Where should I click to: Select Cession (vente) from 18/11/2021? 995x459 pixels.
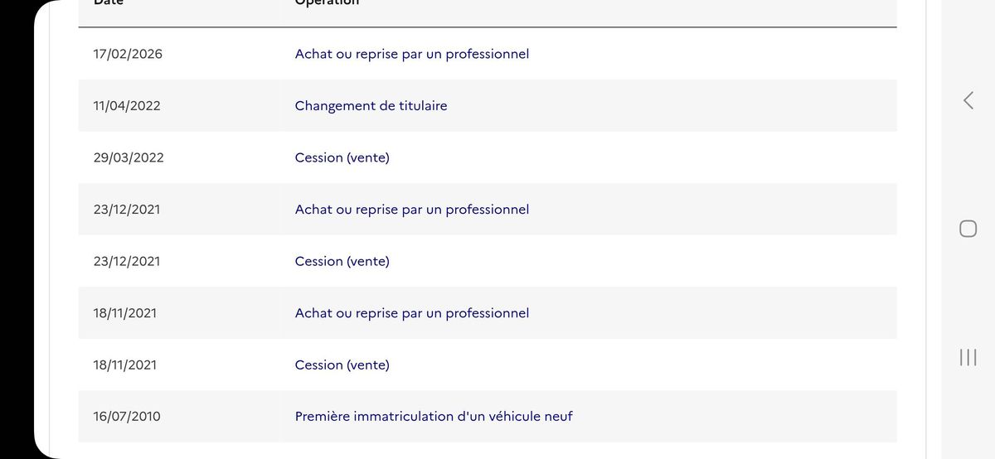pyautogui.click(x=342, y=365)
